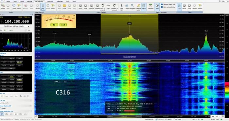Uncheck Show in status bar
The image size is (229, 121).
click(x=162, y=5)
